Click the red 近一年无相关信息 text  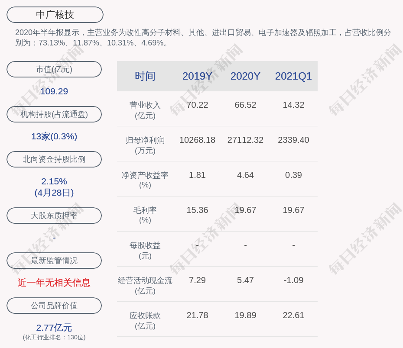[54, 283]
